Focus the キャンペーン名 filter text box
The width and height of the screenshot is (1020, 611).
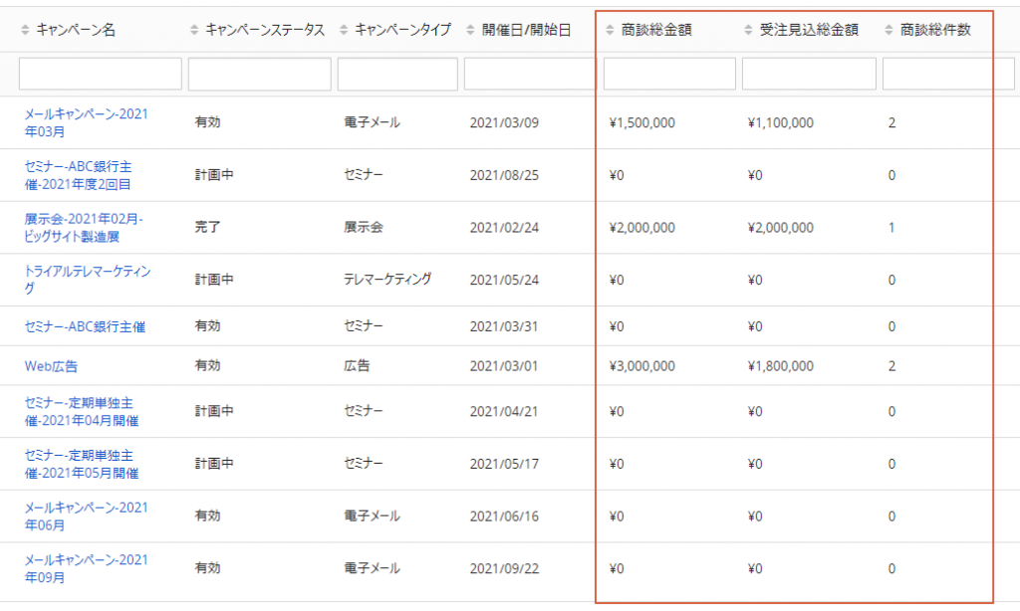pyautogui.click(x=101, y=74)
